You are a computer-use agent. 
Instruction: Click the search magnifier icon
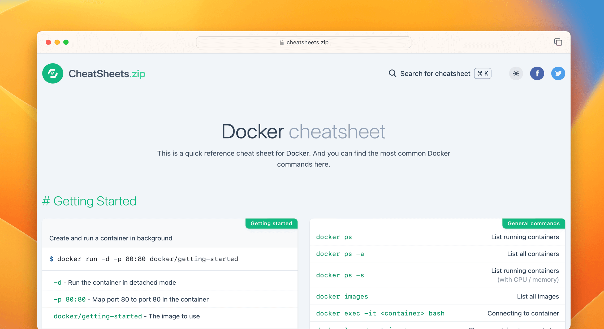(392, 73)
